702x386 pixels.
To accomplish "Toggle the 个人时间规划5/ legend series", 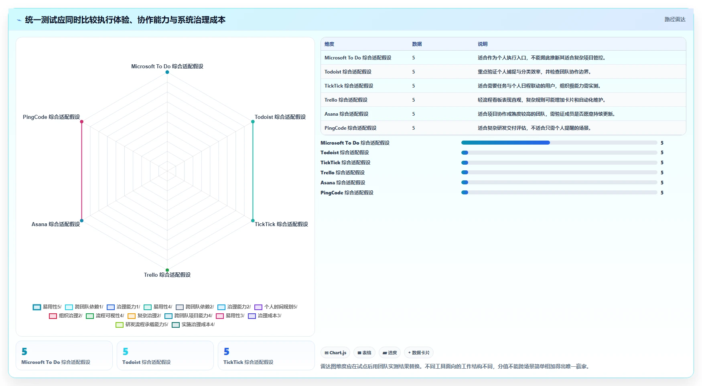I will [x=276, y=307].
